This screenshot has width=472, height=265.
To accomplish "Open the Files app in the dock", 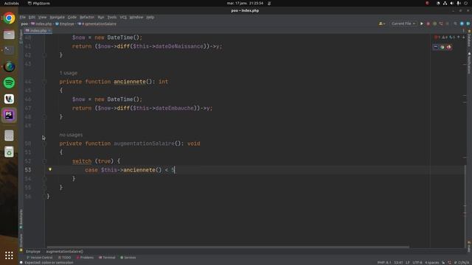I will click(x=9, y=35).
